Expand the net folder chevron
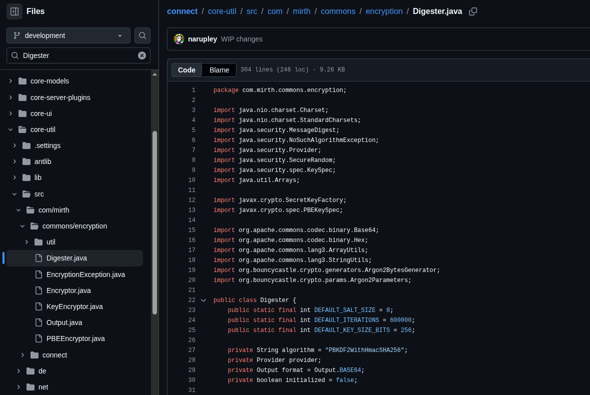The image size is (590, 395). [18, 387]
